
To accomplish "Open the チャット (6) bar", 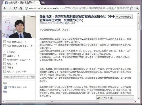I will point(115,98).
